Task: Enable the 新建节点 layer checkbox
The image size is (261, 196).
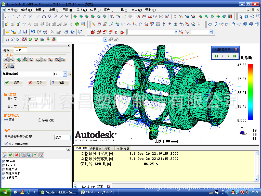Action: [4, 170]
